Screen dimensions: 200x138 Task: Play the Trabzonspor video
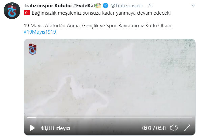click(32, 128)
